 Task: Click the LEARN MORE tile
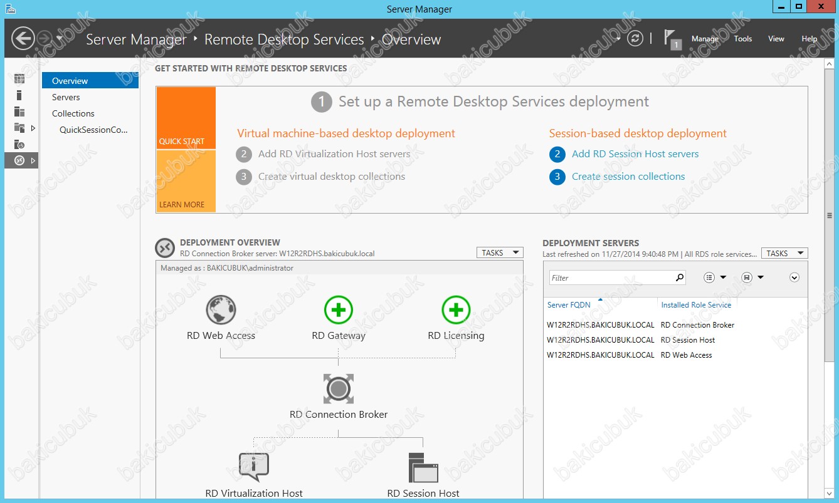point(186,181)
